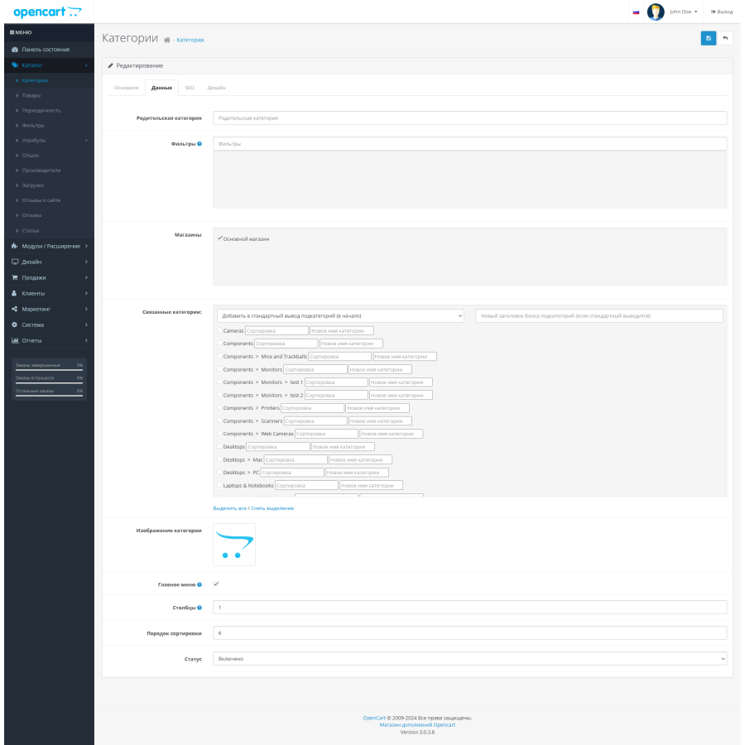Click the new subcategory block heading field
This screenshot has height=745, width=745.
point(599,316)
